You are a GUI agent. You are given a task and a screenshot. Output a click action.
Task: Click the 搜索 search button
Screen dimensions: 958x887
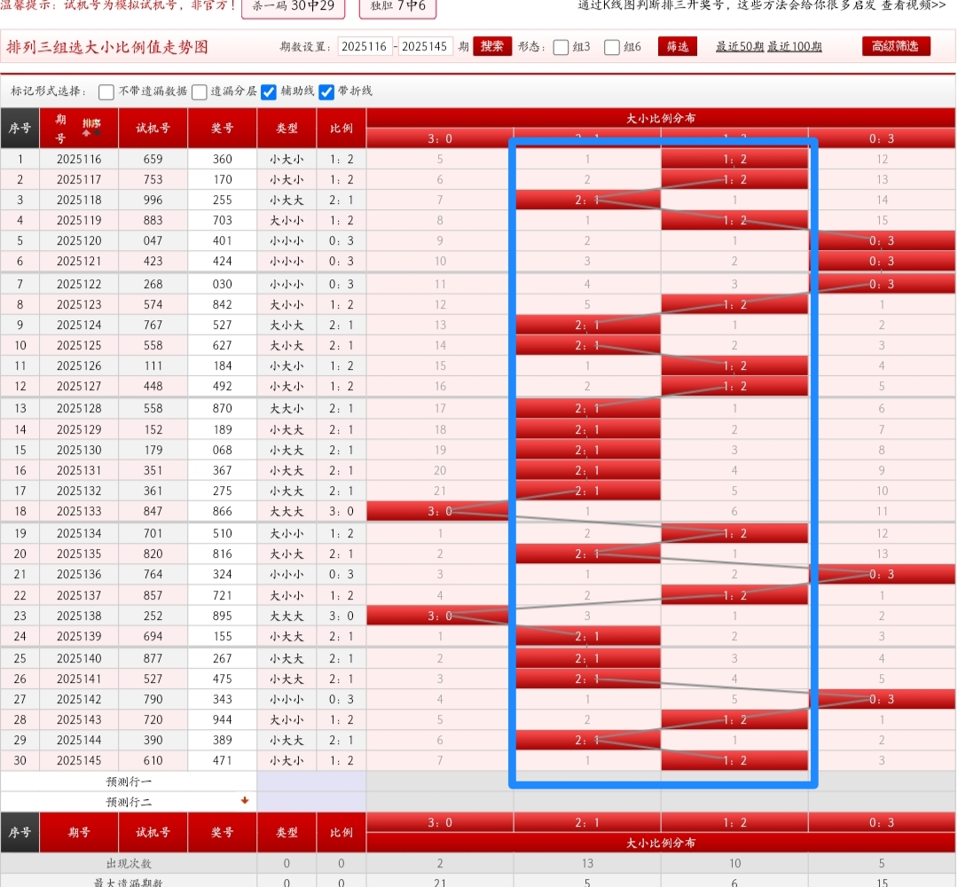click(x=492, y=46)
